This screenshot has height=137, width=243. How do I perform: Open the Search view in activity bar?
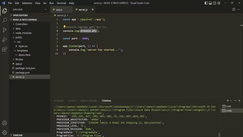coord(5,20)
